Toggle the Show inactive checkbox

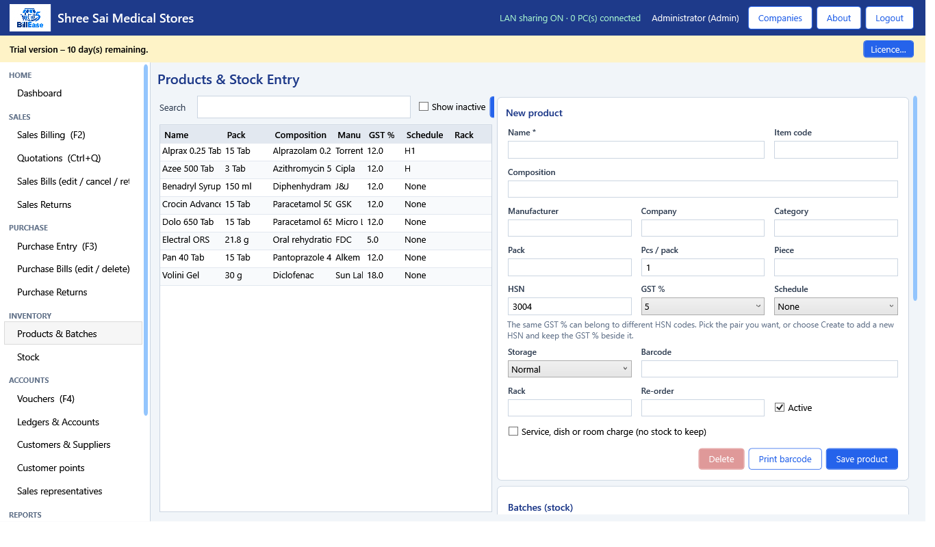pyautogui.click(x=424, y=107)
